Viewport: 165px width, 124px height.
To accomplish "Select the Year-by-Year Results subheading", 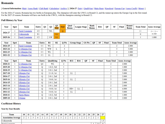I will click(x=11, y=109).
